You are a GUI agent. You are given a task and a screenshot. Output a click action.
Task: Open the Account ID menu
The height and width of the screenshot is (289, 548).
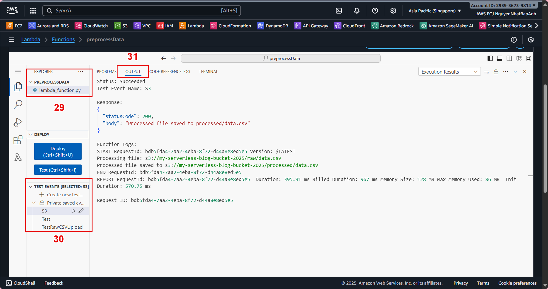pos(504,5)
